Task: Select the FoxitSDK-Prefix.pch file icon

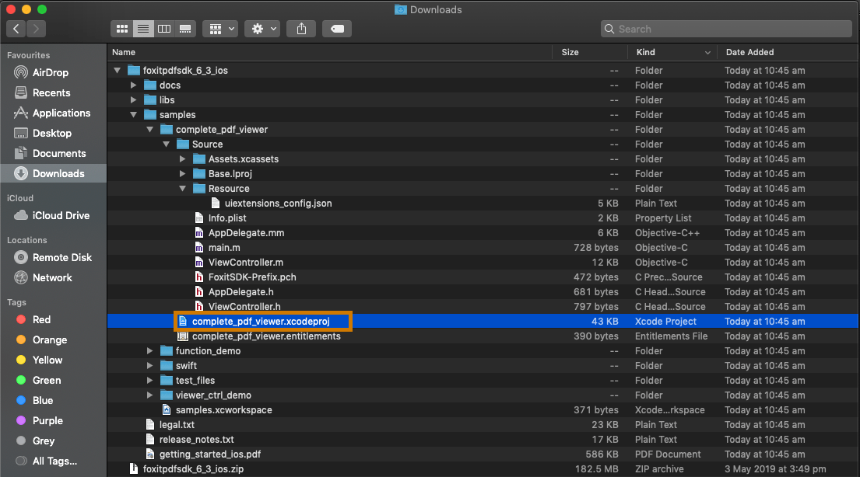Action: point(199,277)
